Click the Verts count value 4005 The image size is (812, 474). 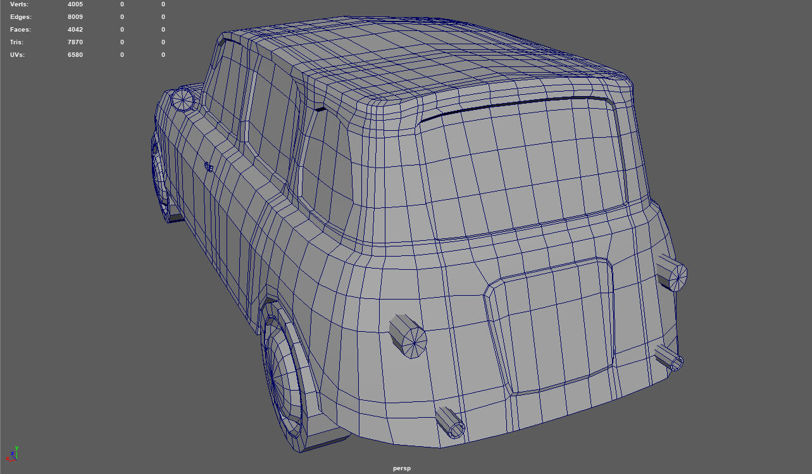coord(75,4)
